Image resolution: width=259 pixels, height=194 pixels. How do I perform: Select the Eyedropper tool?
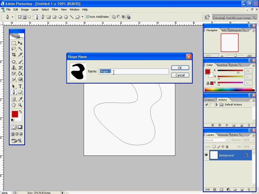20,99
